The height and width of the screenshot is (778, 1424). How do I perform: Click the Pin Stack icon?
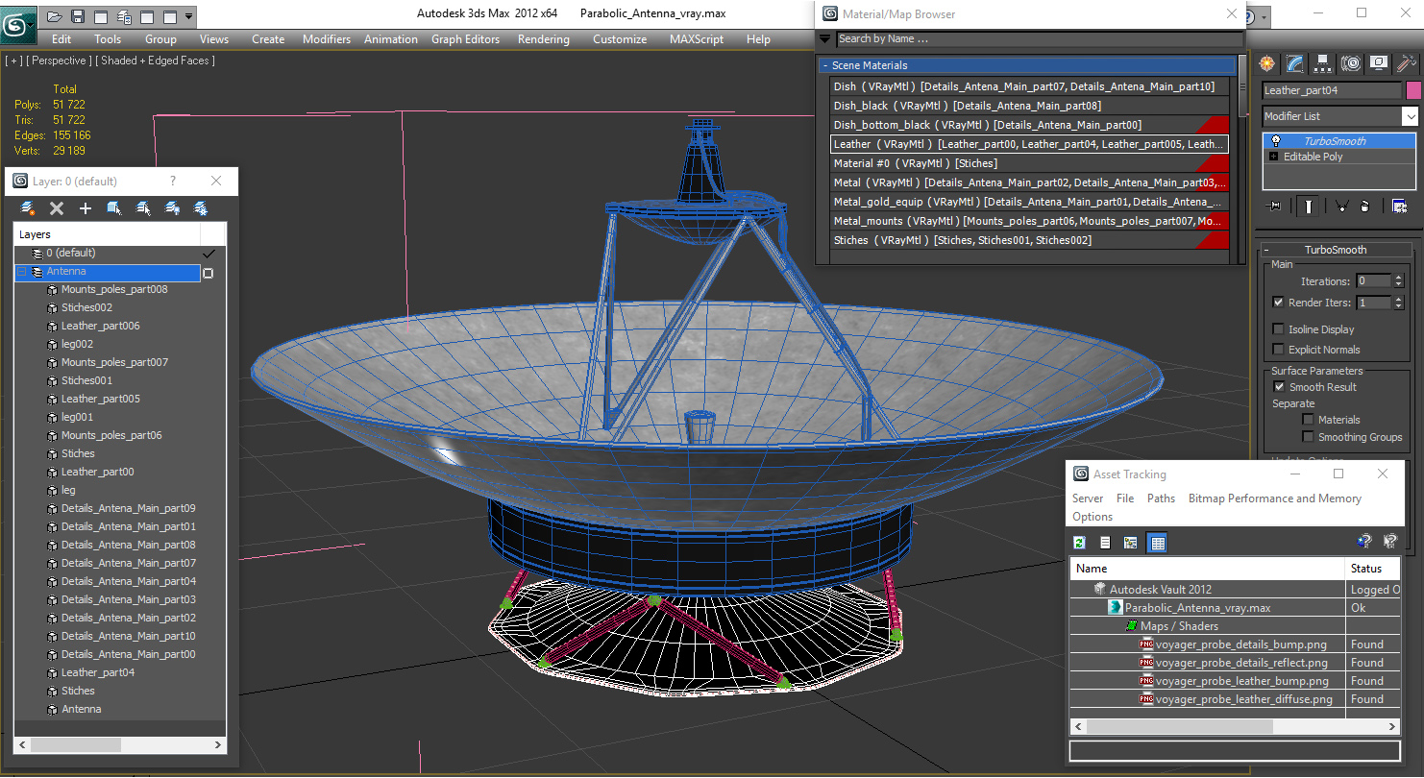tap(1275, 206)
